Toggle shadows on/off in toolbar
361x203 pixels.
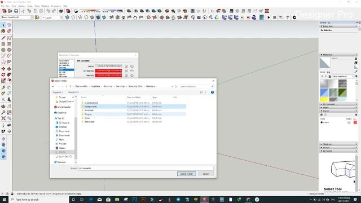pyautogui.click(x=76, y=11)
